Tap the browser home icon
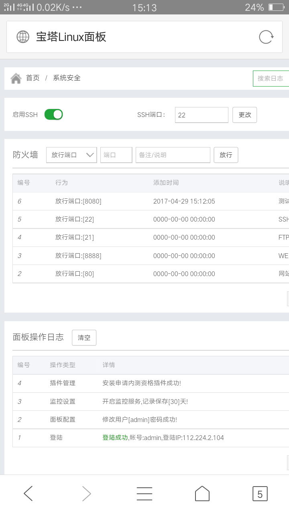Screen dimensions: 289x513 click(202, 494)
